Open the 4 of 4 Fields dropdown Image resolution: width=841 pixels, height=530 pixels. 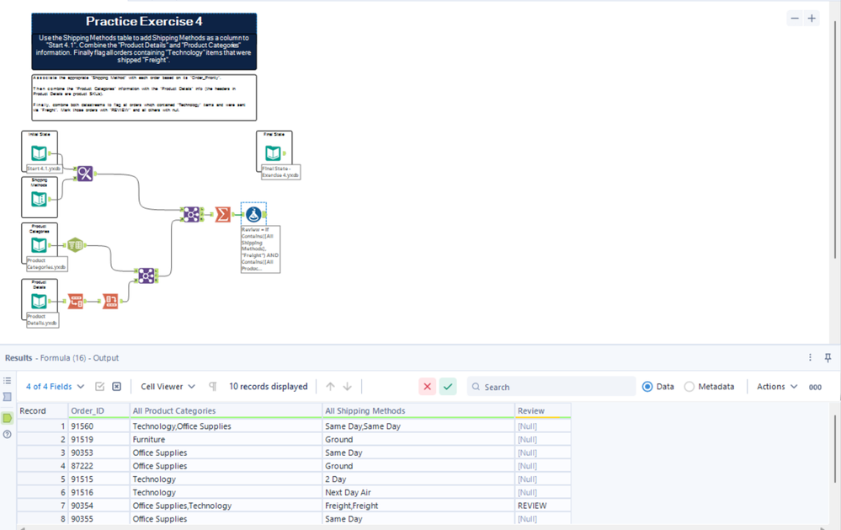pos(56,387)
